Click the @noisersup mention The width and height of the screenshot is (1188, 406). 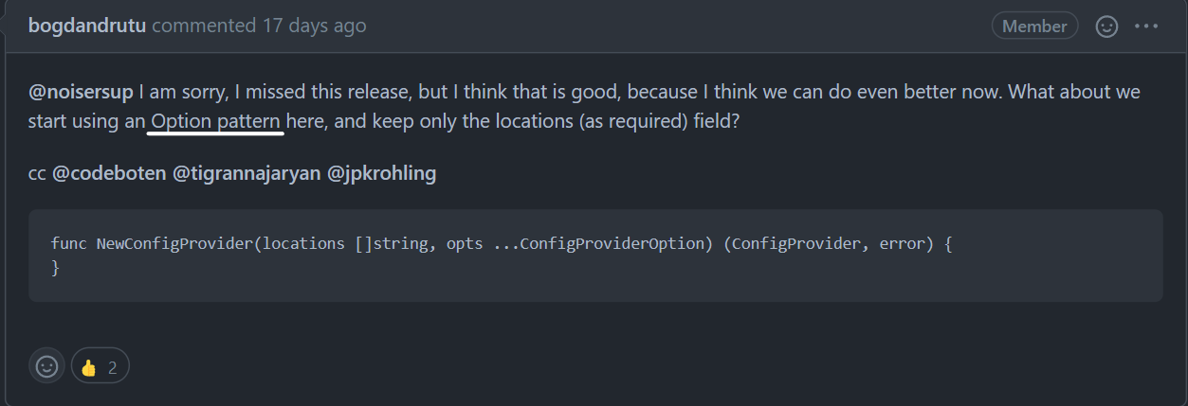(x=81, y=93)
